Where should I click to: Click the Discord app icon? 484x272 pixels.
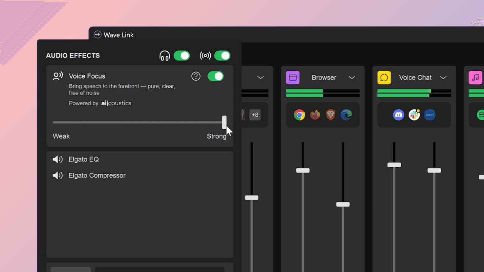[399, 115]
